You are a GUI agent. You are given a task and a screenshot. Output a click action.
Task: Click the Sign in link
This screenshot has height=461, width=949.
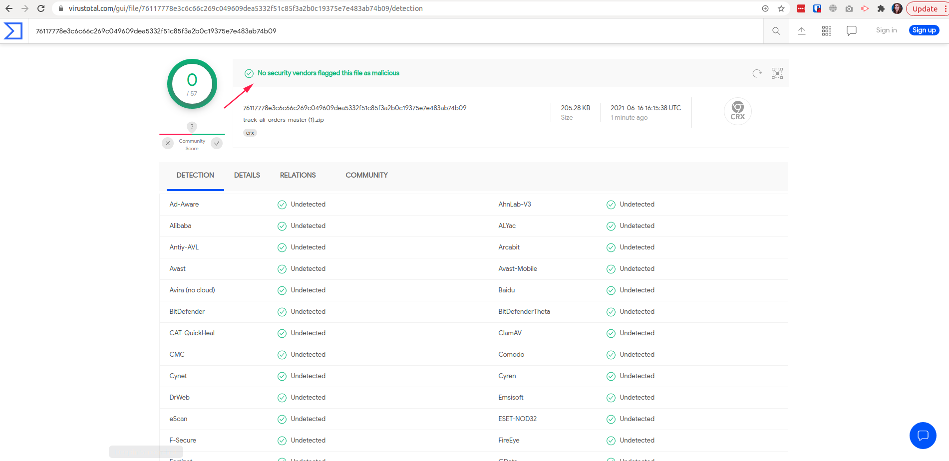886,30
